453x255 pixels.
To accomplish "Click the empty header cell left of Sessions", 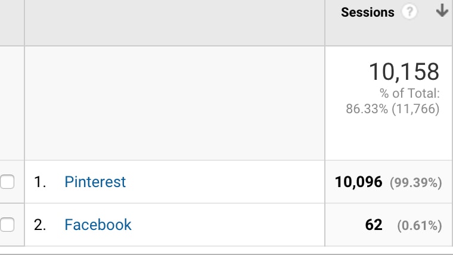I will pyautogui.click(x=175, y=23).
